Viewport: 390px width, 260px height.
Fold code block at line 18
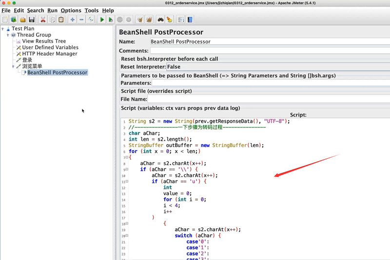127,223
